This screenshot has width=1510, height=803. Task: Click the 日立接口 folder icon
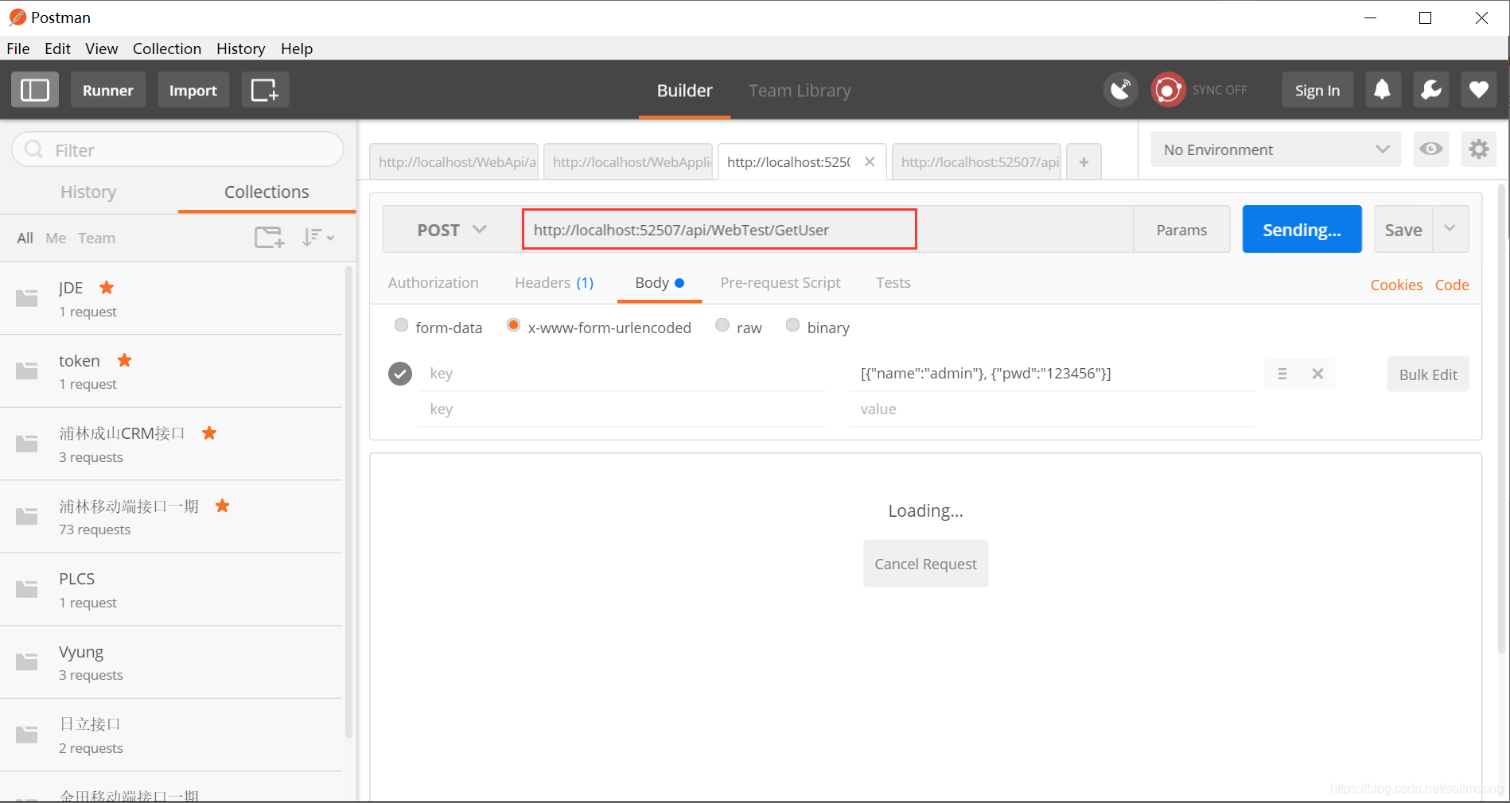pos(27,735)
